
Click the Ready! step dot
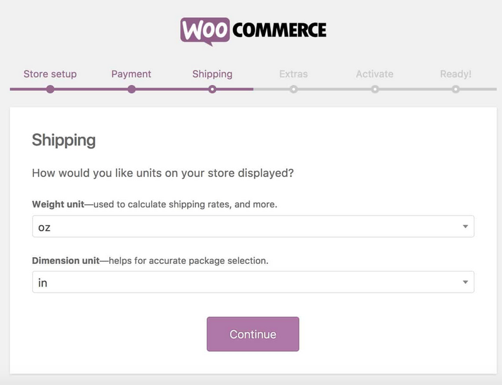(455, 89)
